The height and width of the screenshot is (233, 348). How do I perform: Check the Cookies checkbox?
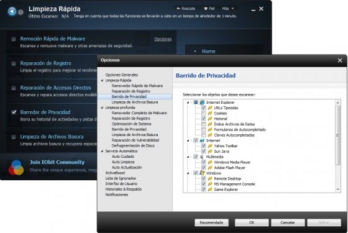[x=204, y=113]
